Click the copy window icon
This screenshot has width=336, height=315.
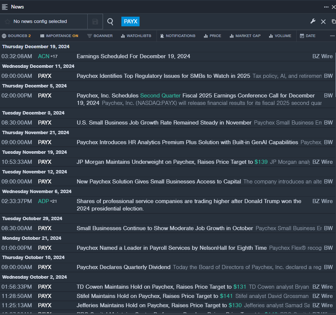point(333,21)
